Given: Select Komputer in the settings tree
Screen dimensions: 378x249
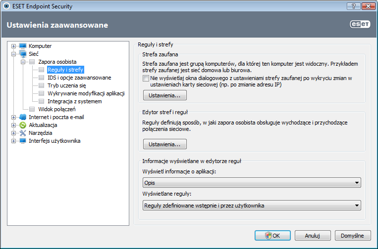Looking at the screenshot, I should click(40, 46).
